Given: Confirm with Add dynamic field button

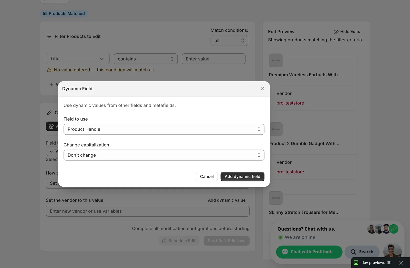Looking at the screenshot, I should (x=242, y=177).
